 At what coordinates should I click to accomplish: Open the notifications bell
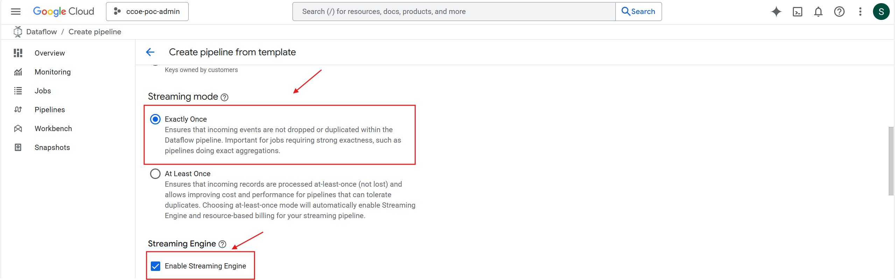[x=818, y=12]
